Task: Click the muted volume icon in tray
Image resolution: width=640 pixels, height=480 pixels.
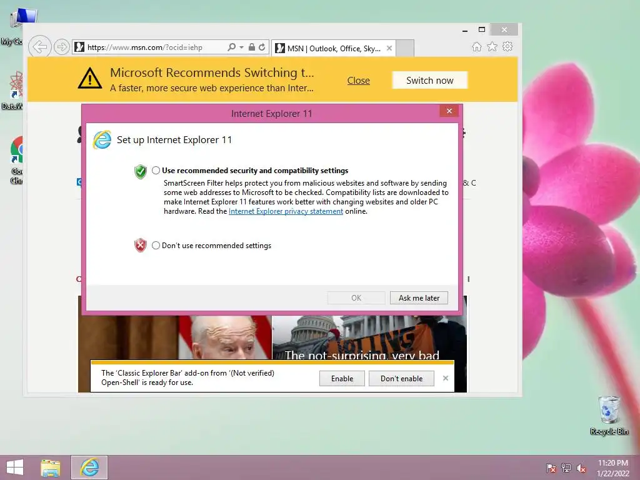Action: click(581, 469)
